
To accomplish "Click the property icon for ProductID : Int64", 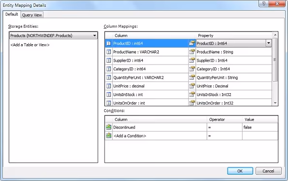I will [x=192, y=43].
